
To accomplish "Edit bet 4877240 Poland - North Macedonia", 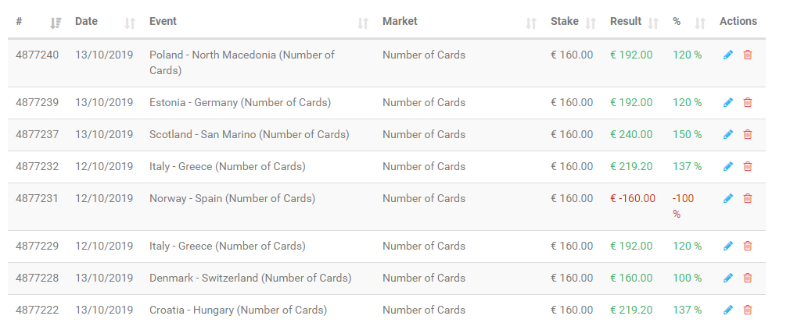I will (728, 55).
